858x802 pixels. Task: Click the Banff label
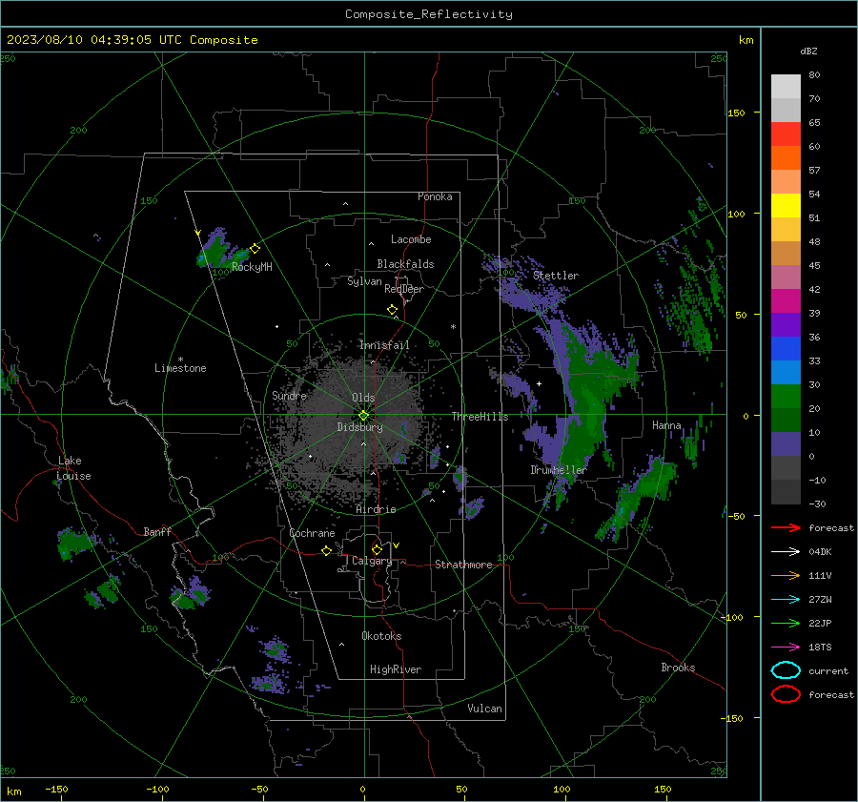tap(157, 531)
